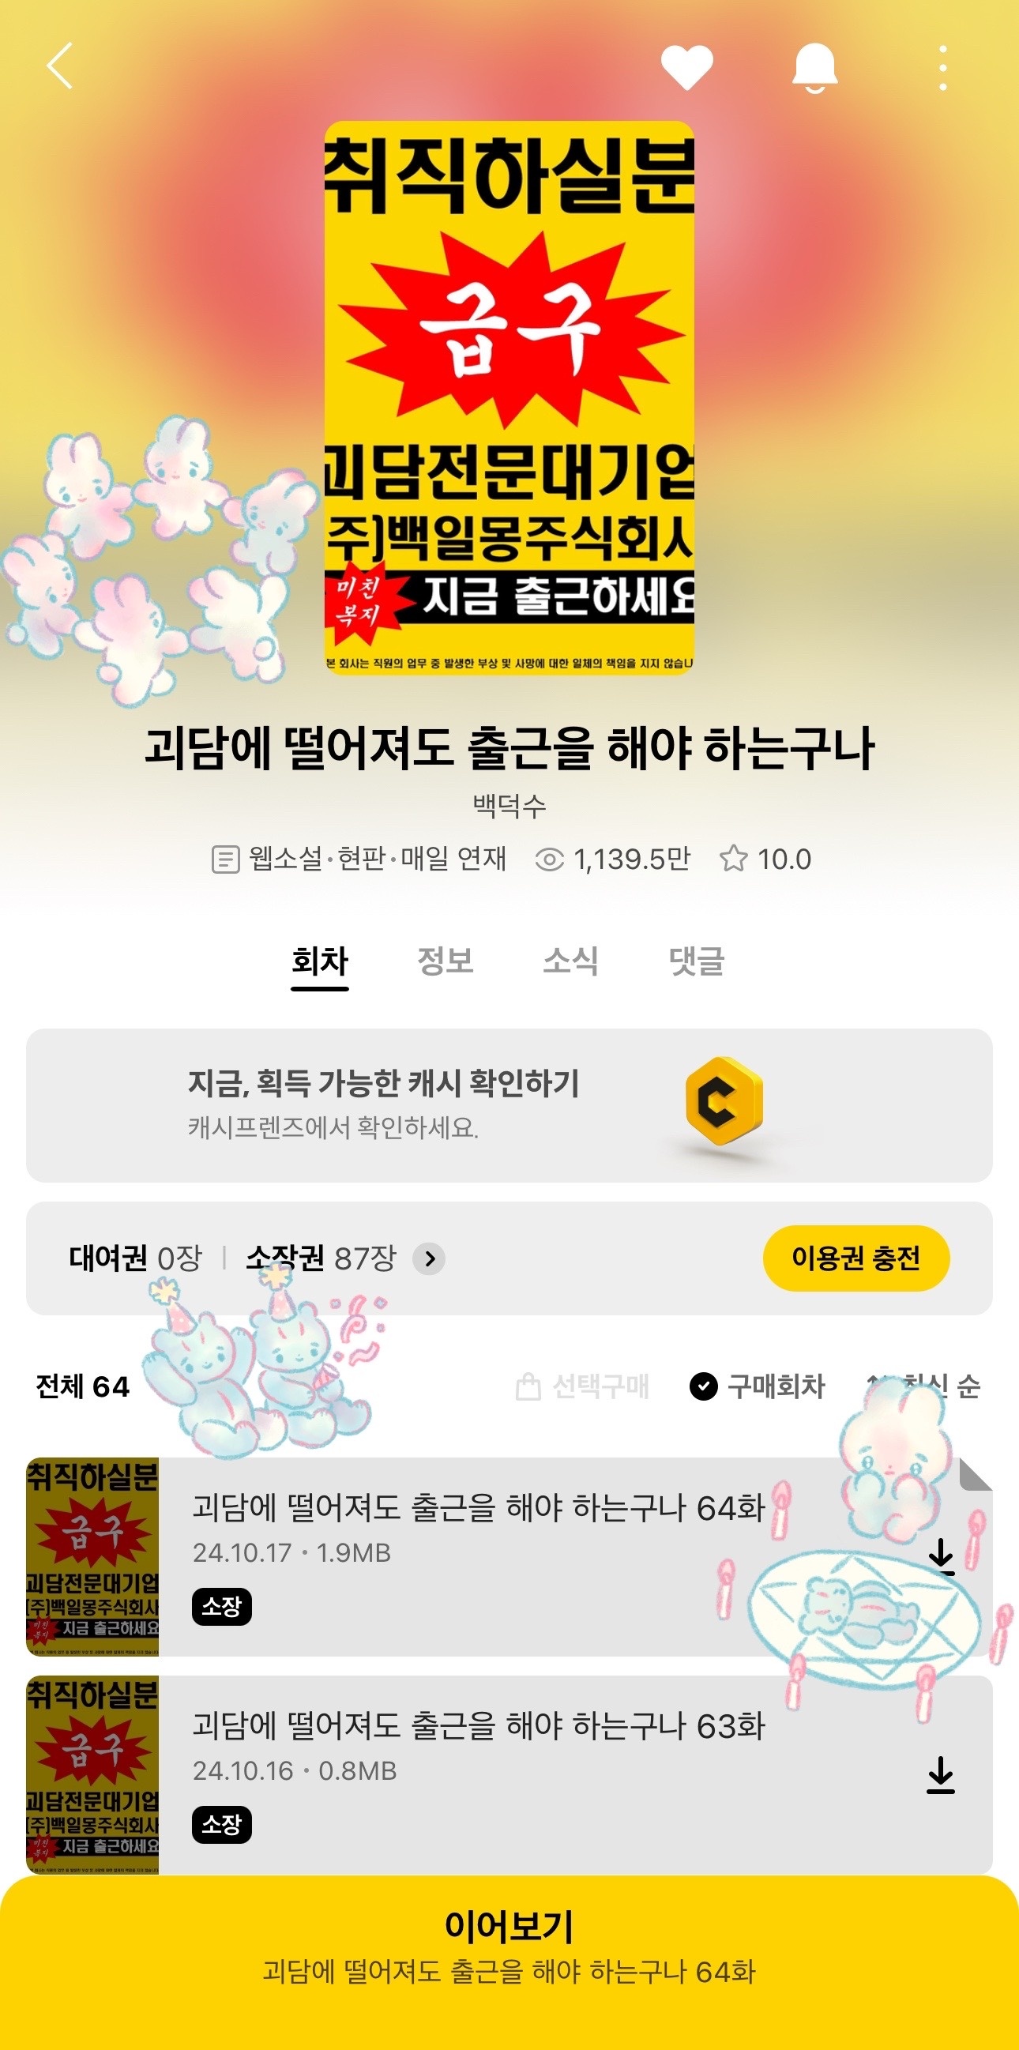
Task: Go back using the arrow icon
Action: click(x=61, y=66)
